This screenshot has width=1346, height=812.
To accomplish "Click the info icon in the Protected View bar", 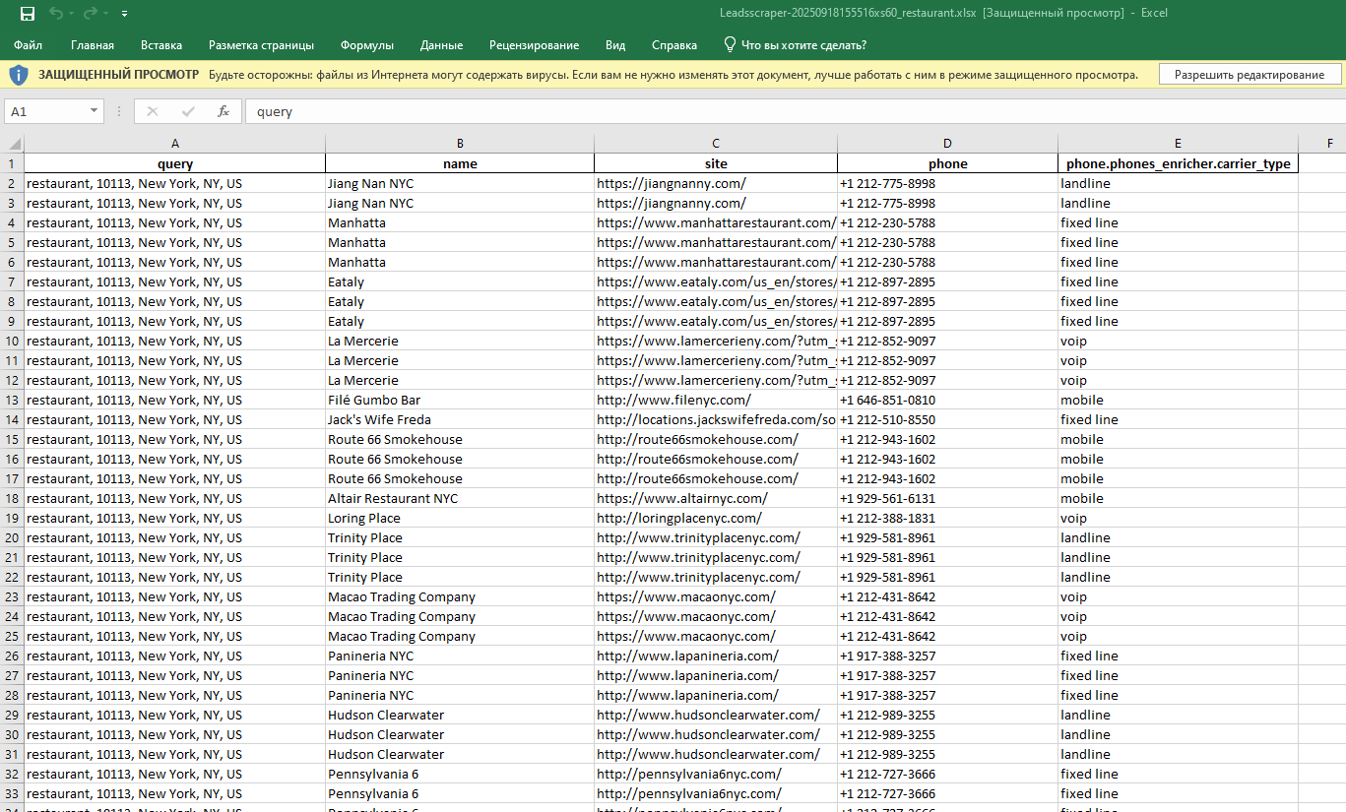I will pos(22,73).
